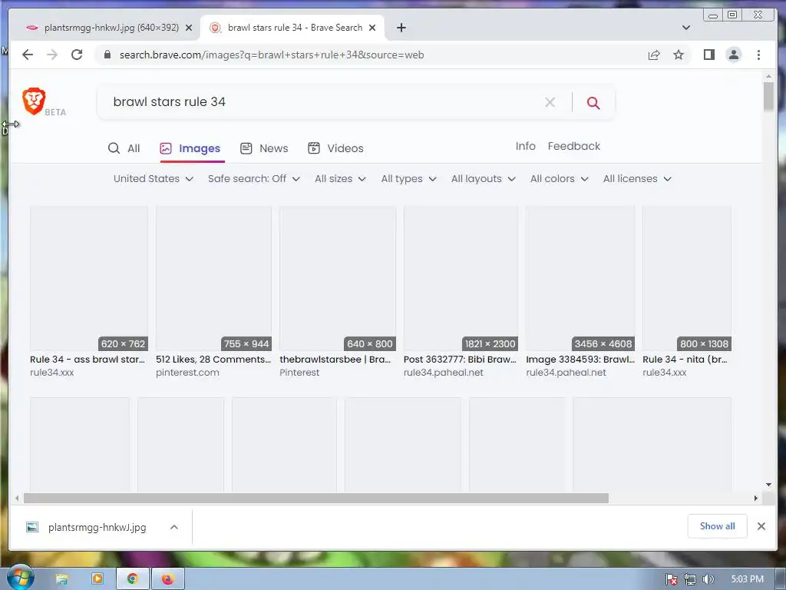Open the Chrome profile avatar menu
This screenshot has height=590, width=786.
(733, 55)
